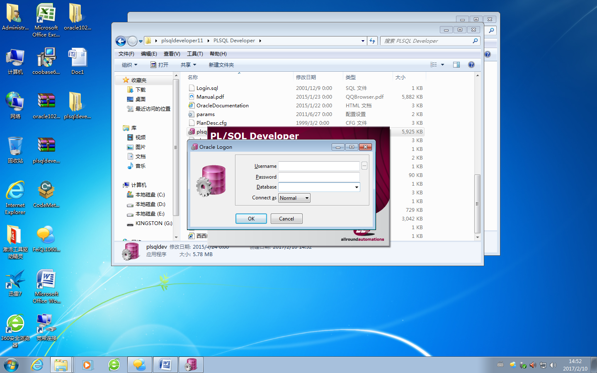Select the oracle102 folder icon on desktop top row

point(77,17)
